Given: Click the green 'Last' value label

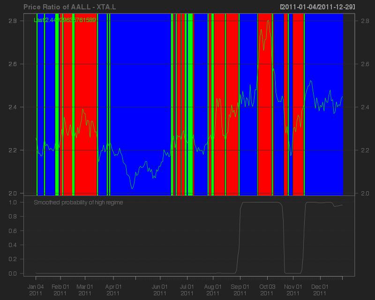Looking at the screenshot, I should (x=65, y=20).
